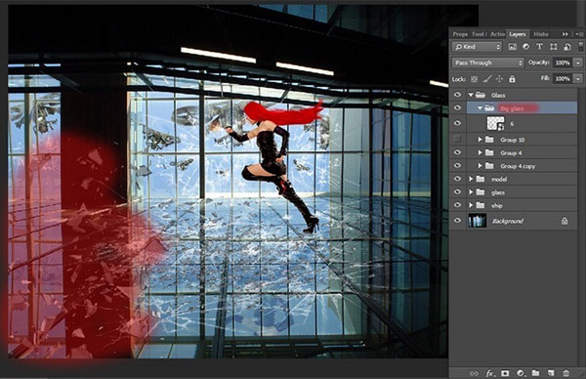Select the Background layer thumbnail
This screenshot has width=586, height=379.
click(478, 221)
